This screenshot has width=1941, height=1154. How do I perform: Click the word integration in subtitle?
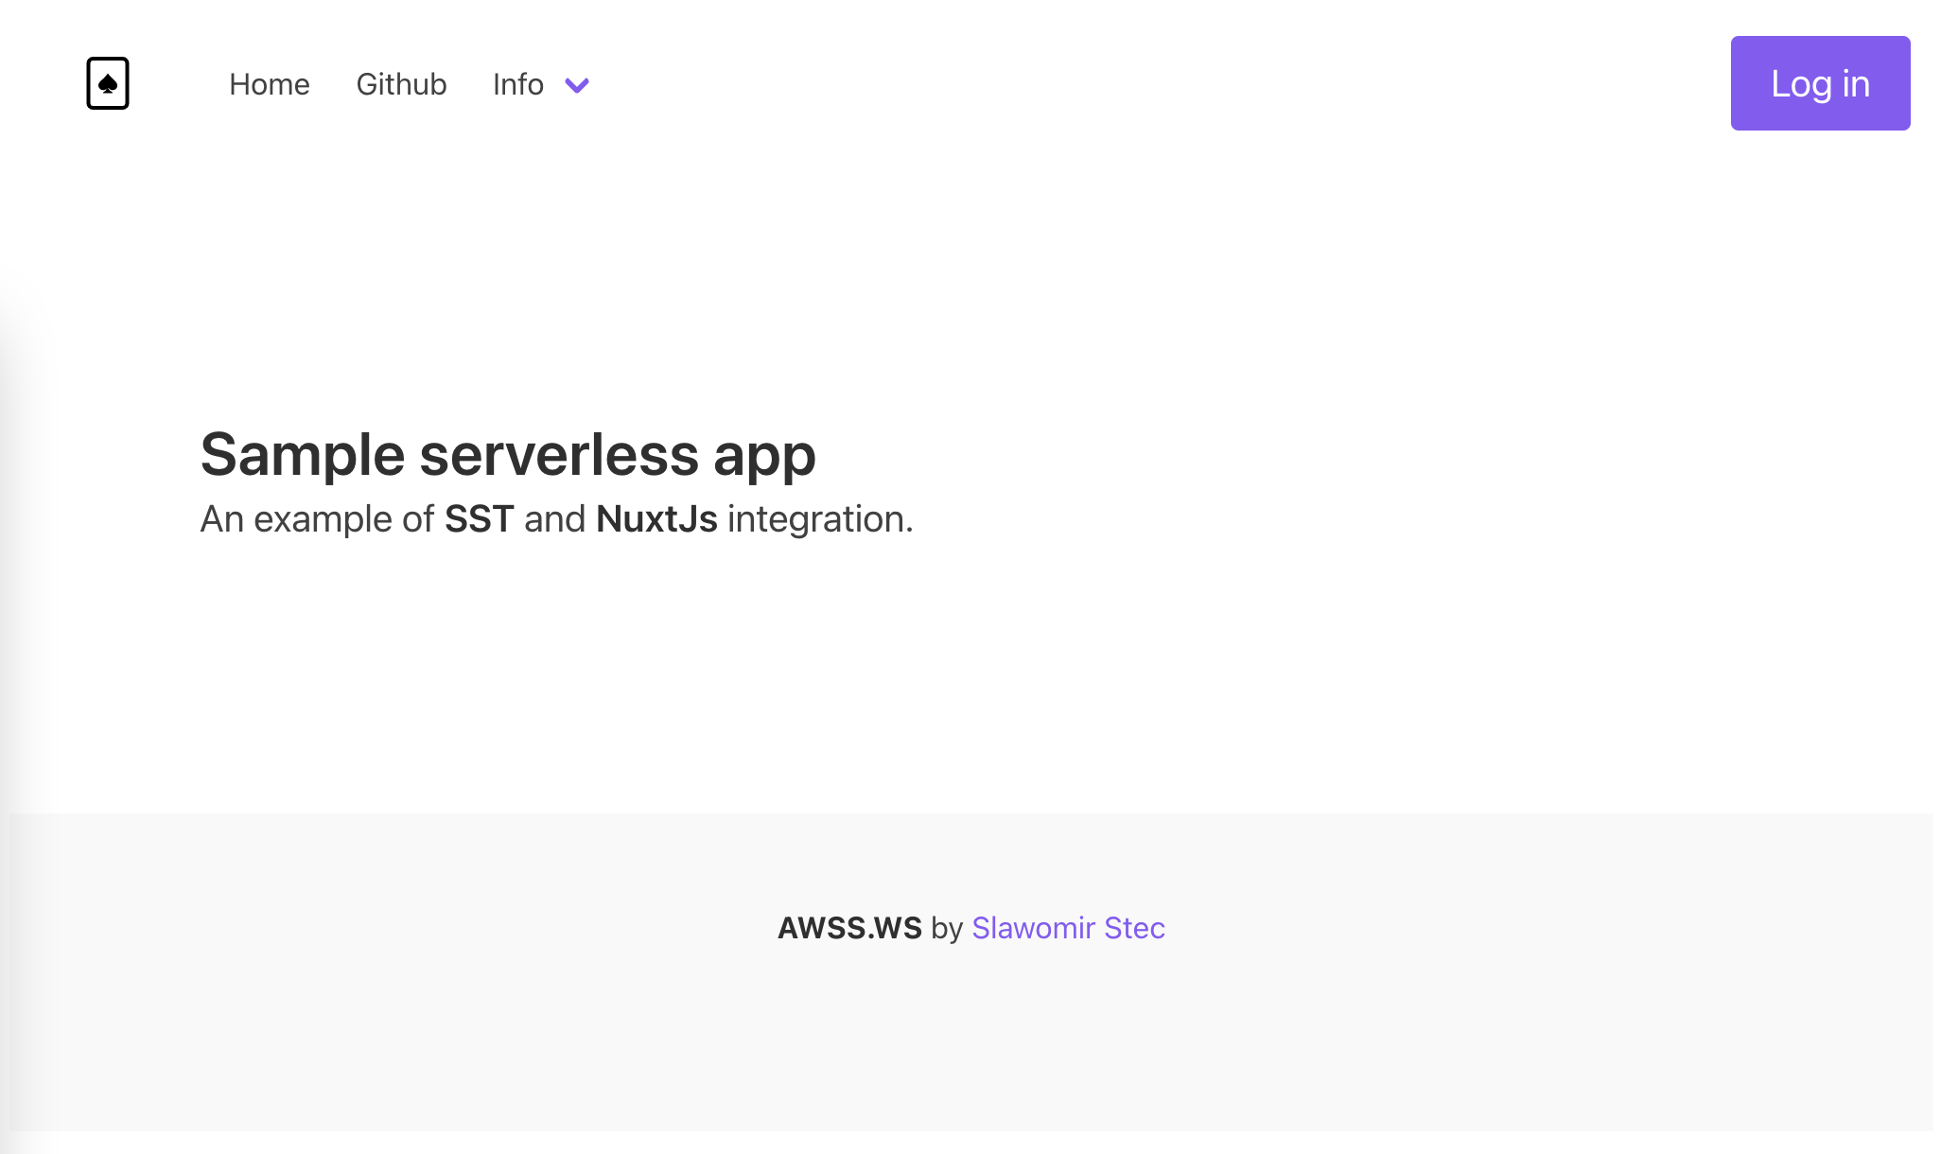click(x=815, y=519)
